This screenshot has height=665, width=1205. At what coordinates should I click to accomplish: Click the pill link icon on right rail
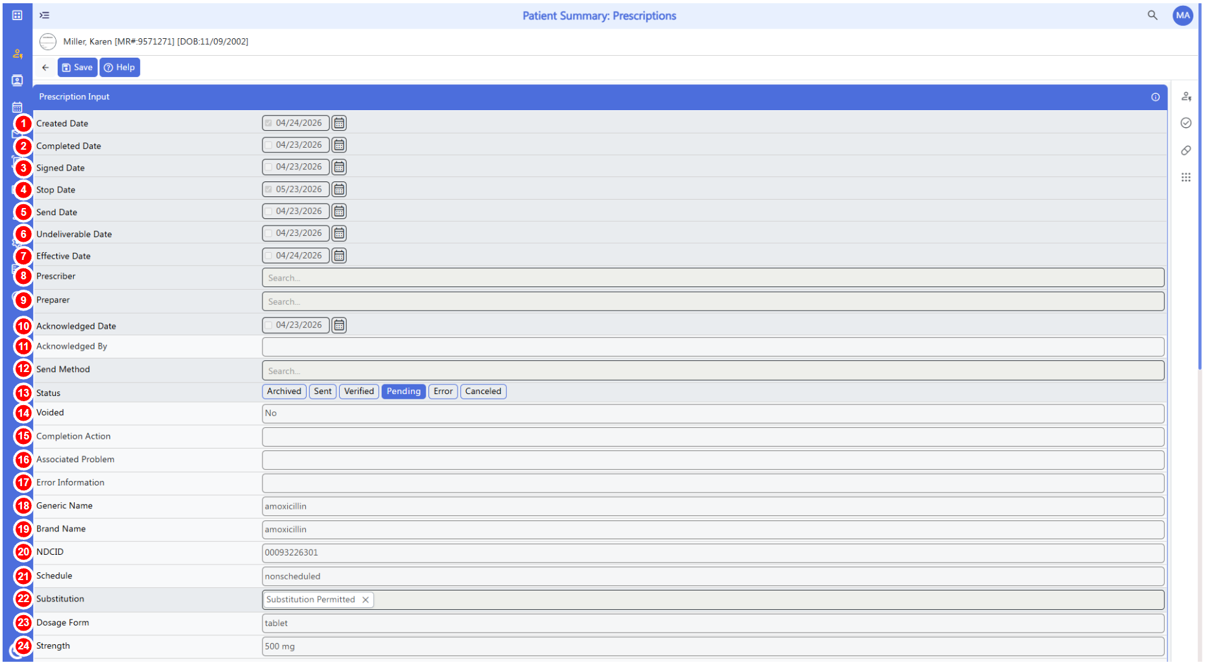pos(1186,150)
